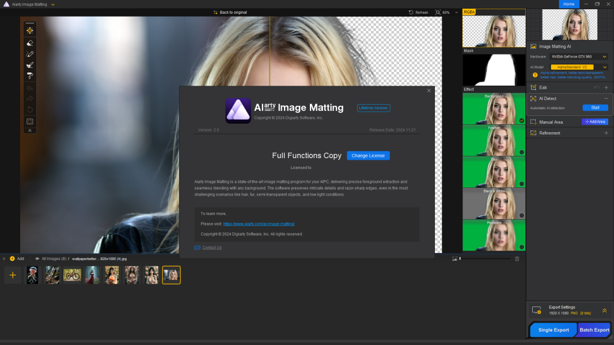The height and width of the screenshot is (345, 614).
Task: Select the Eraser tool
Action: click(x=30, y=43)
